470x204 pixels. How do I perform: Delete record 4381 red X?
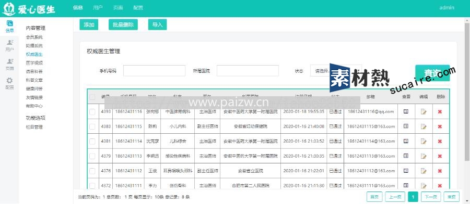[x=440, y=141]
